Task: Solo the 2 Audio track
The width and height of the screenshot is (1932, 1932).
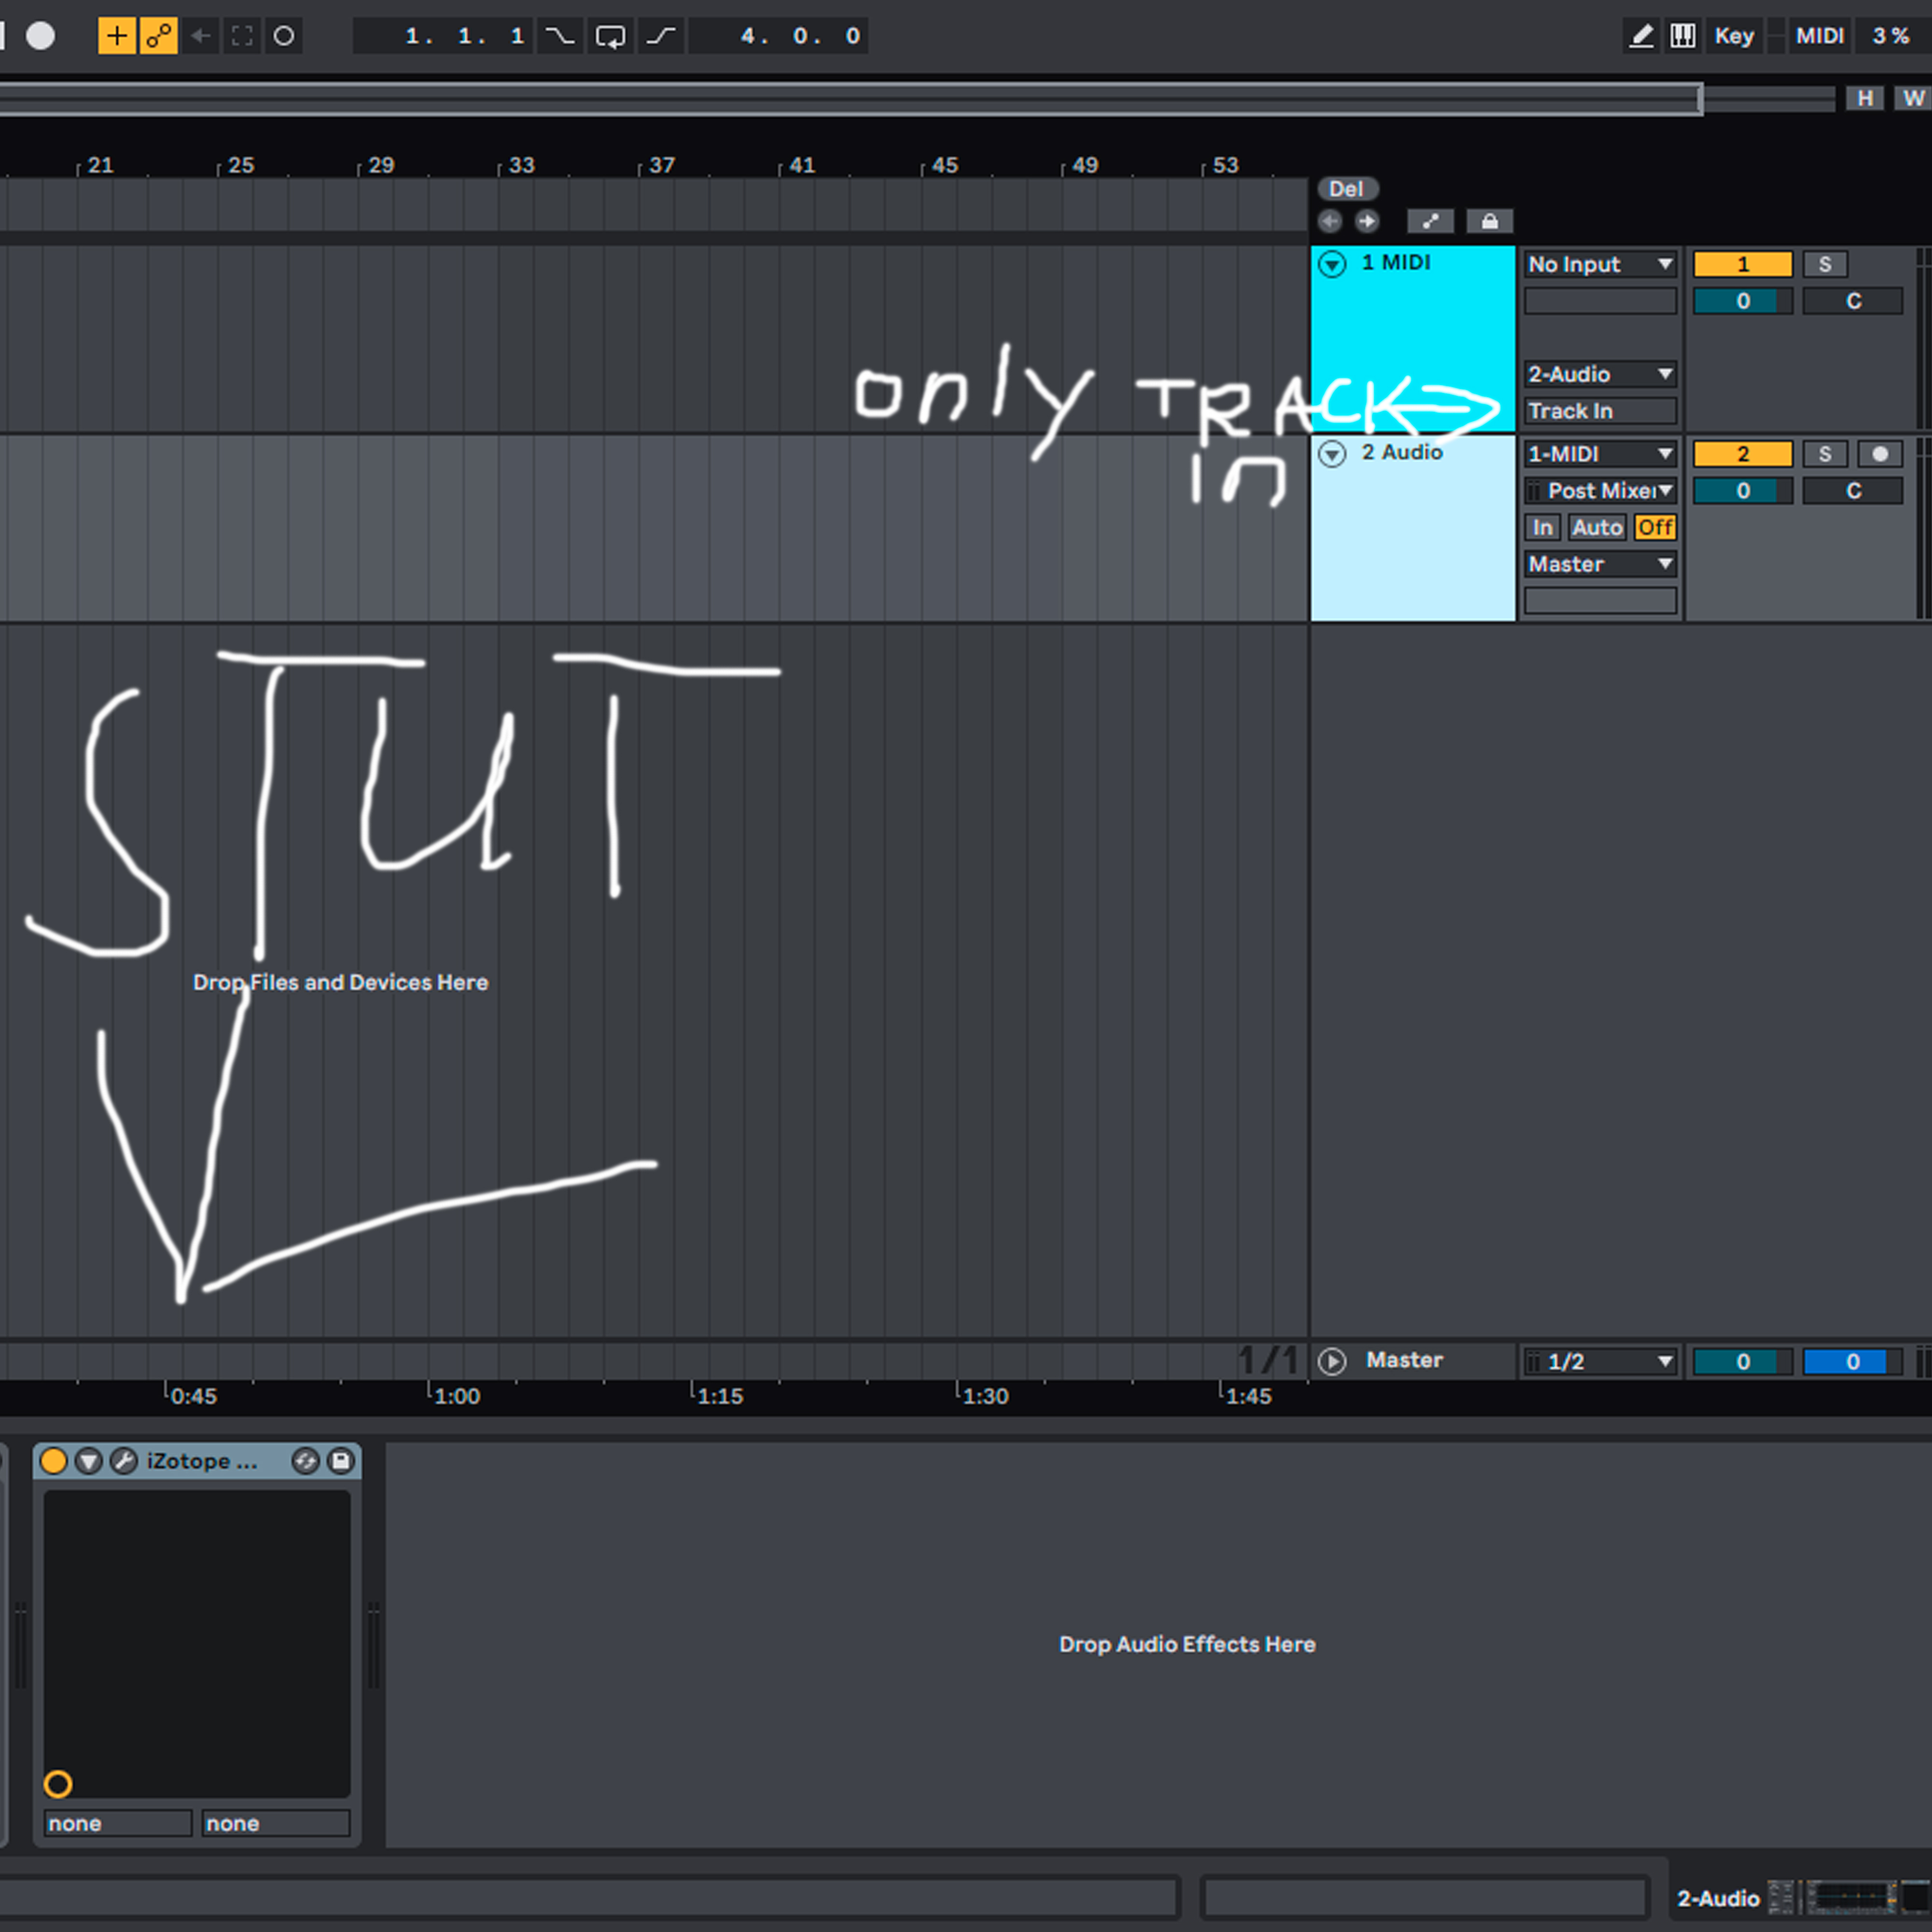Action: [1825, 454]
